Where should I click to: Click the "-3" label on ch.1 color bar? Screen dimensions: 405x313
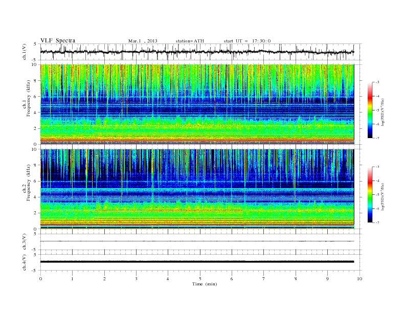point(377,82)
